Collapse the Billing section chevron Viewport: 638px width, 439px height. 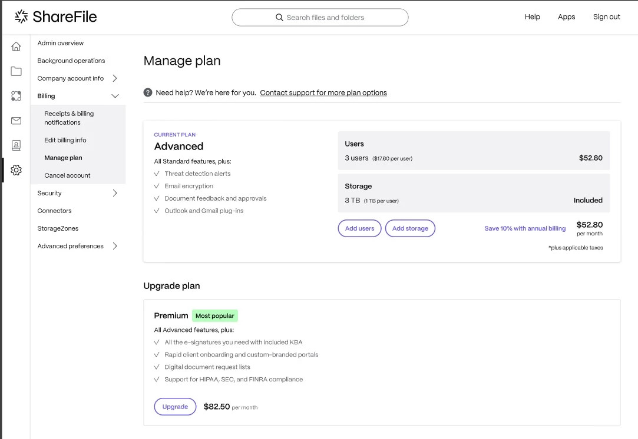tap(115, 96)
